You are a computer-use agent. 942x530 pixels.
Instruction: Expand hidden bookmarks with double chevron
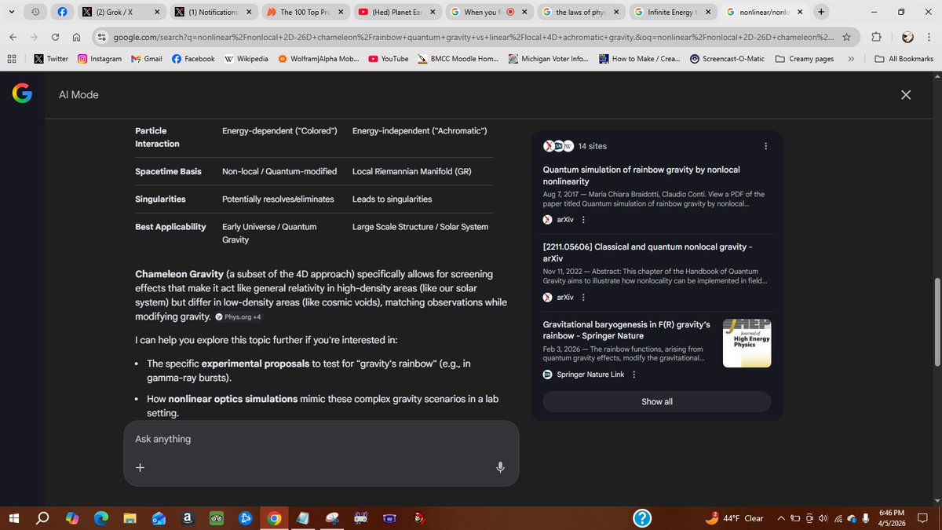(851, 59)
